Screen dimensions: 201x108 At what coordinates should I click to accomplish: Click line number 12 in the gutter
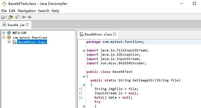click(x=80, y=89)
